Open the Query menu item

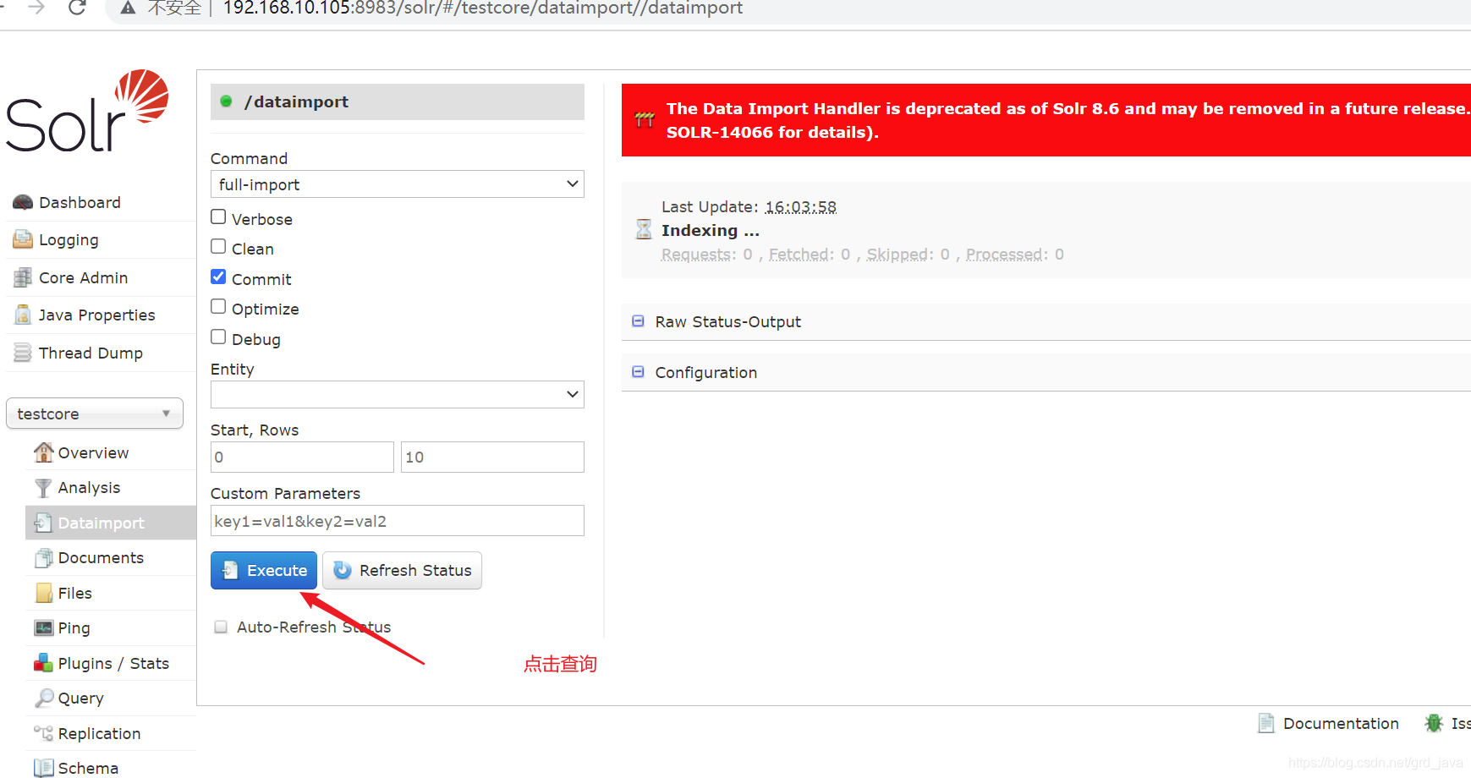point(80,699)
